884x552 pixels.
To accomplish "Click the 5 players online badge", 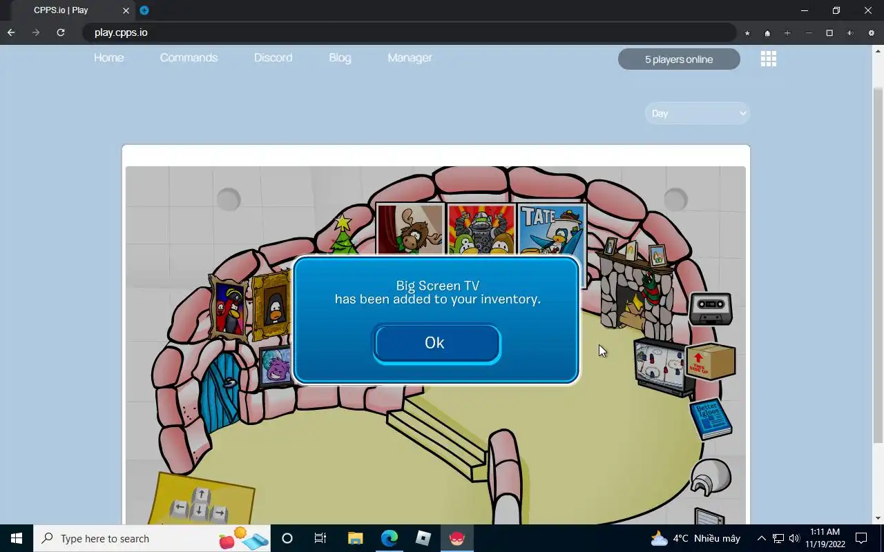I will (679, 59).
